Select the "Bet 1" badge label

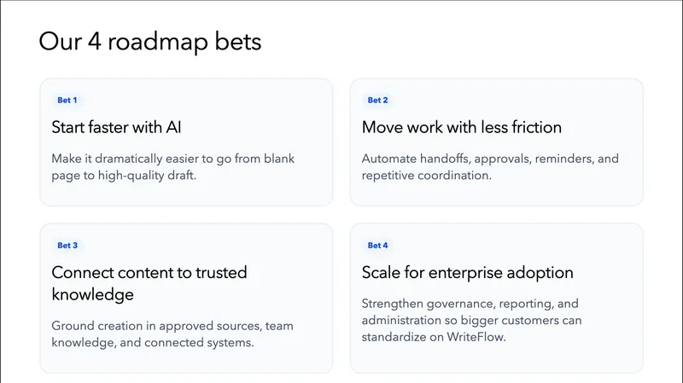click(67, 100)
